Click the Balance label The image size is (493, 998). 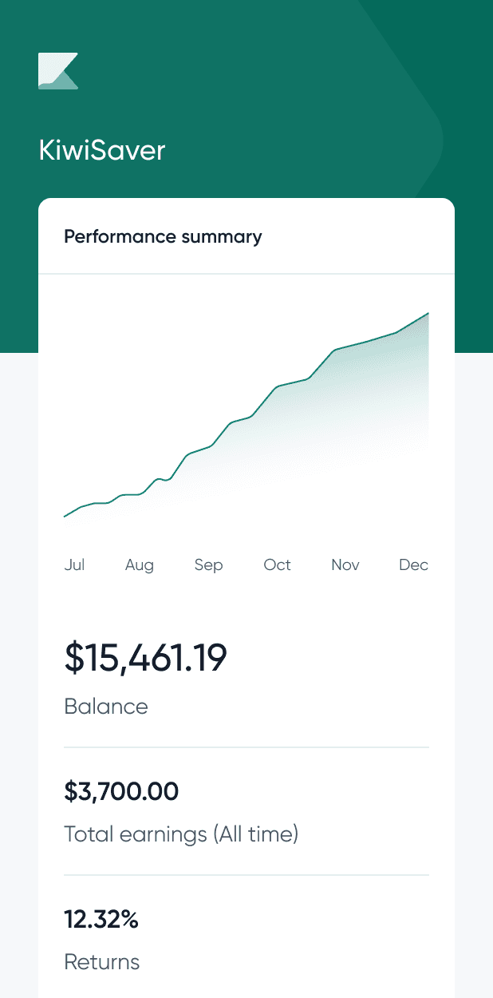pos(106,707)
